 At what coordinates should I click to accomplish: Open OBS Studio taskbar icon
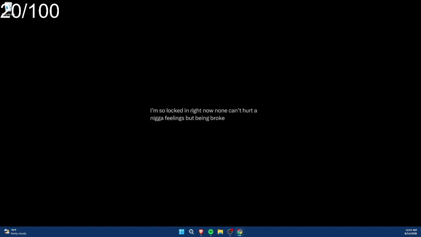pyautogui.click(x=230, y=232)
